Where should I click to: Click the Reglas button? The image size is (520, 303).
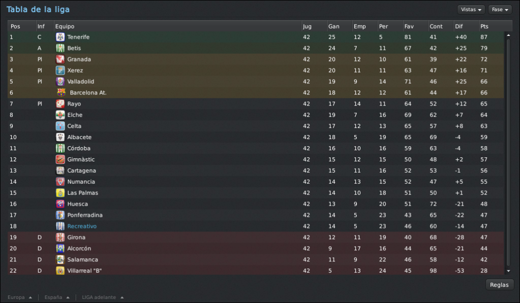(x=499, y=285)
